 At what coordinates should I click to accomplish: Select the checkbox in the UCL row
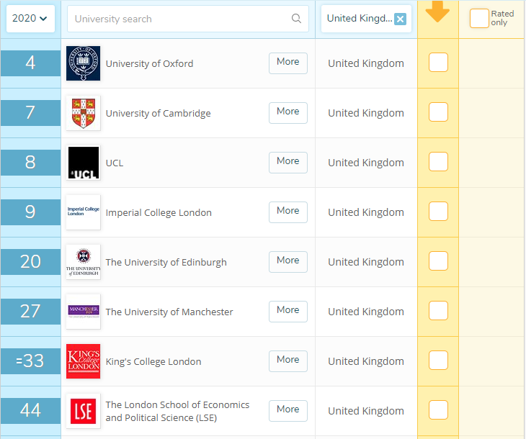[x=438, y=162]
